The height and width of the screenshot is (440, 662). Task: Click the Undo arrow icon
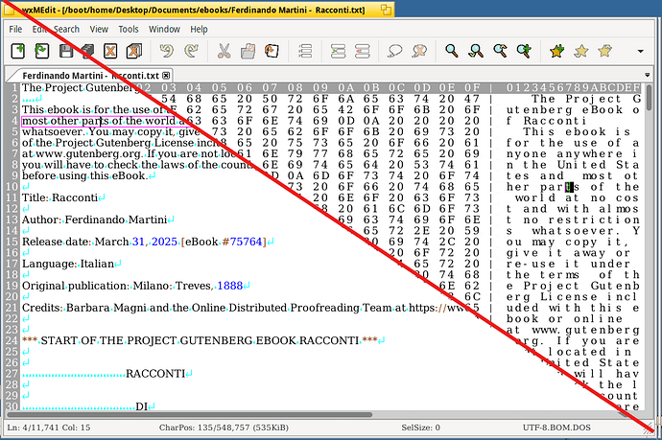(167, 51)
